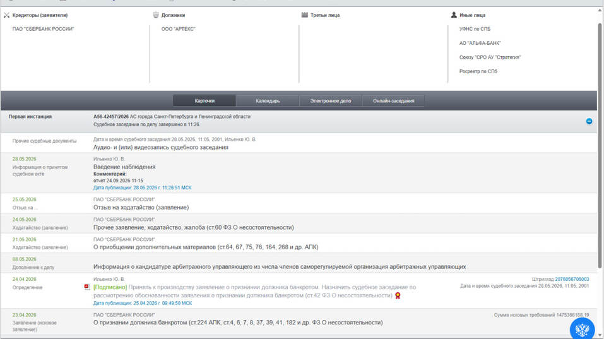Collapse the first instance section with blue minus
The width and height of the screenshot is (604, 339).
589,121
